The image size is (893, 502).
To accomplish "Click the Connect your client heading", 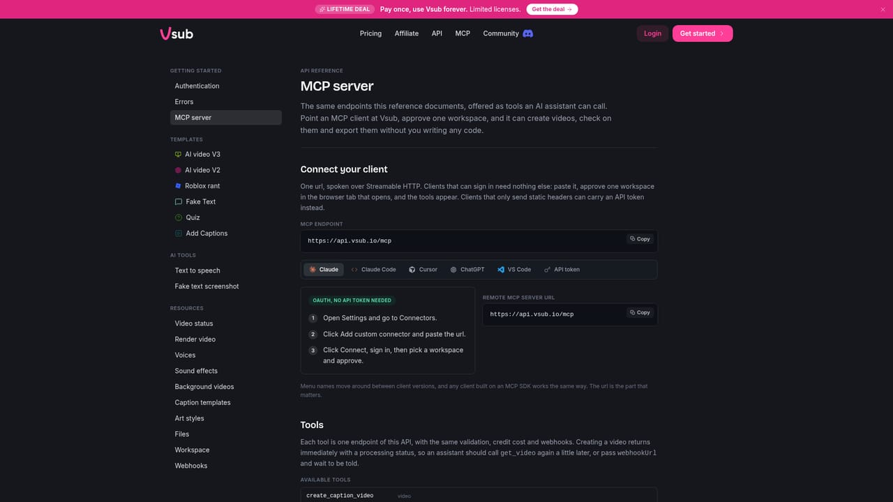I will 344,169.
